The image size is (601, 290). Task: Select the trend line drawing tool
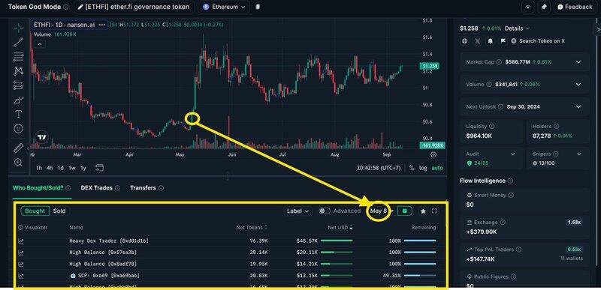[18, 42]
